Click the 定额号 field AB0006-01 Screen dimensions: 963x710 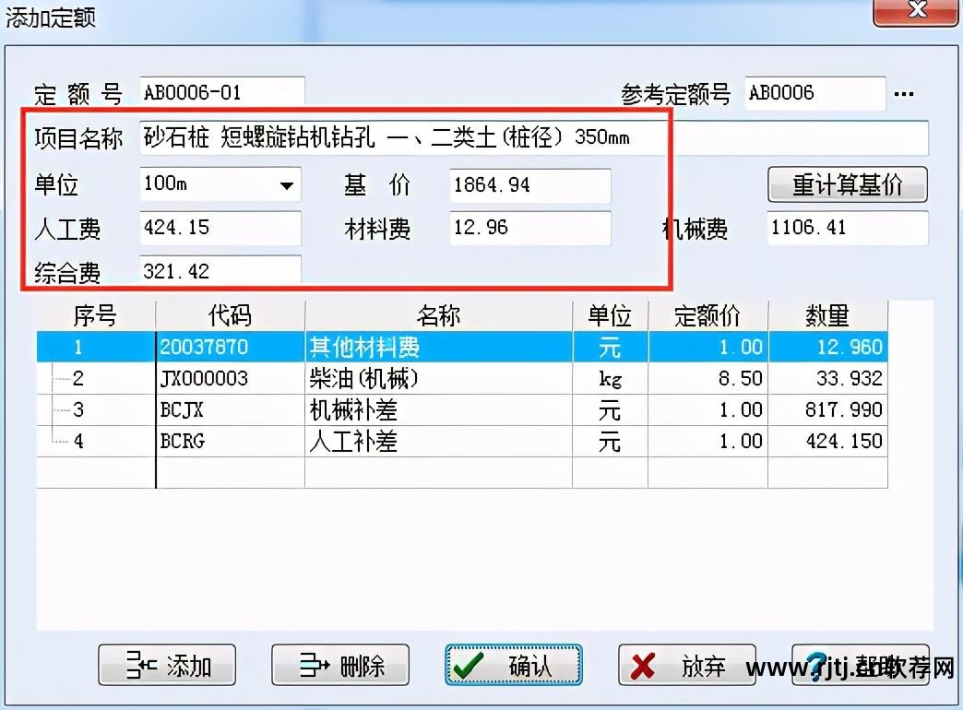pos(222,93)
